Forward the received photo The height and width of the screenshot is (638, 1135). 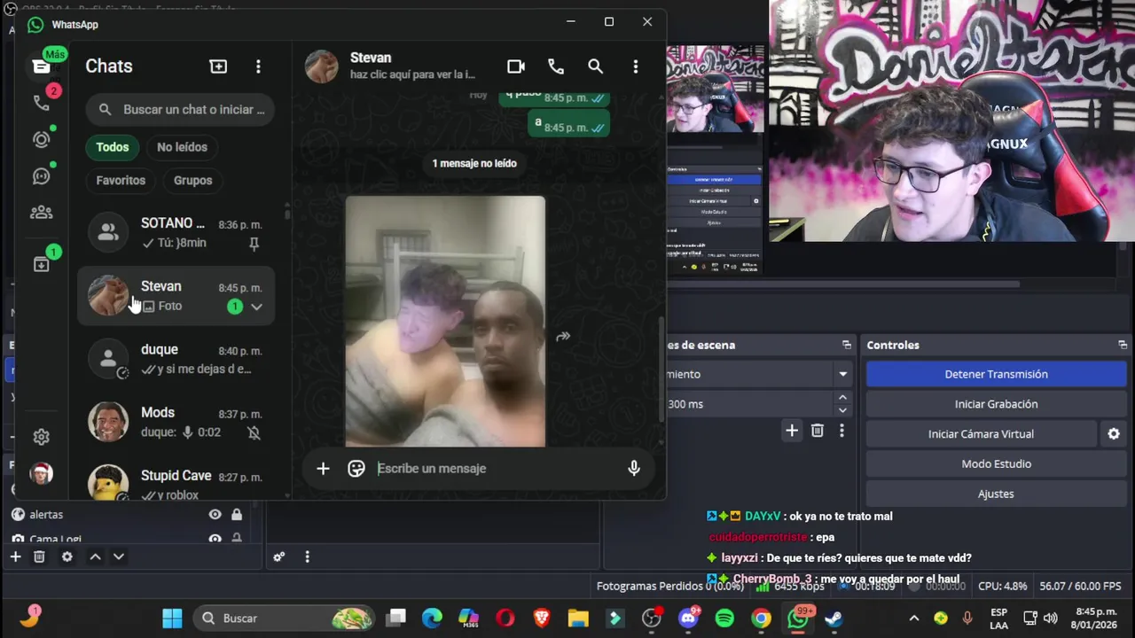[563, 337]
